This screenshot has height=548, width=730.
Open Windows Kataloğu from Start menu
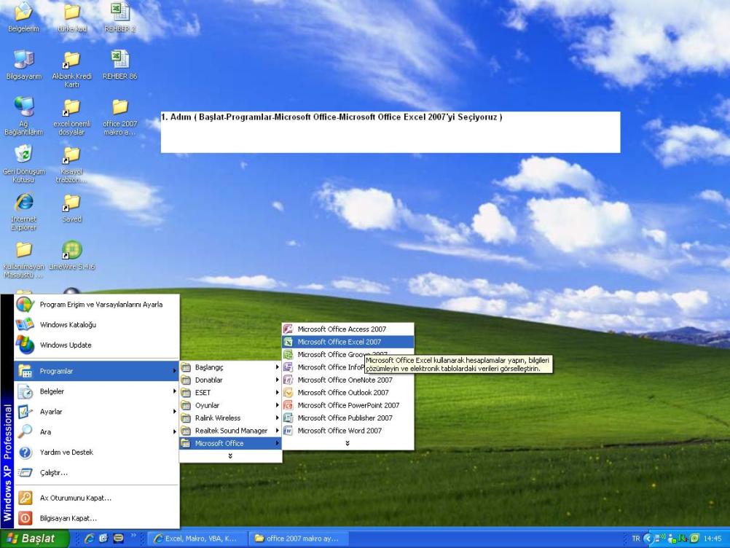96,324
